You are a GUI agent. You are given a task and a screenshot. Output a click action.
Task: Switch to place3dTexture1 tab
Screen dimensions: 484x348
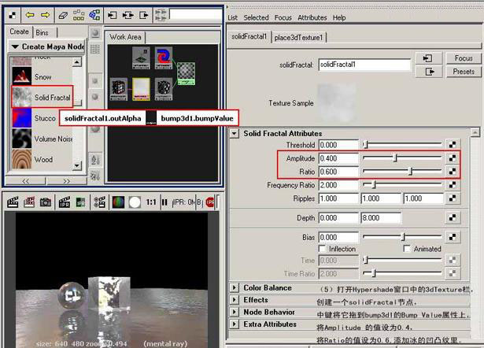click(298, 38)
